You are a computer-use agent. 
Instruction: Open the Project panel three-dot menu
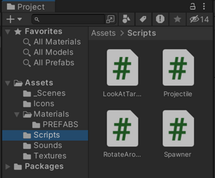pos(204,7)
